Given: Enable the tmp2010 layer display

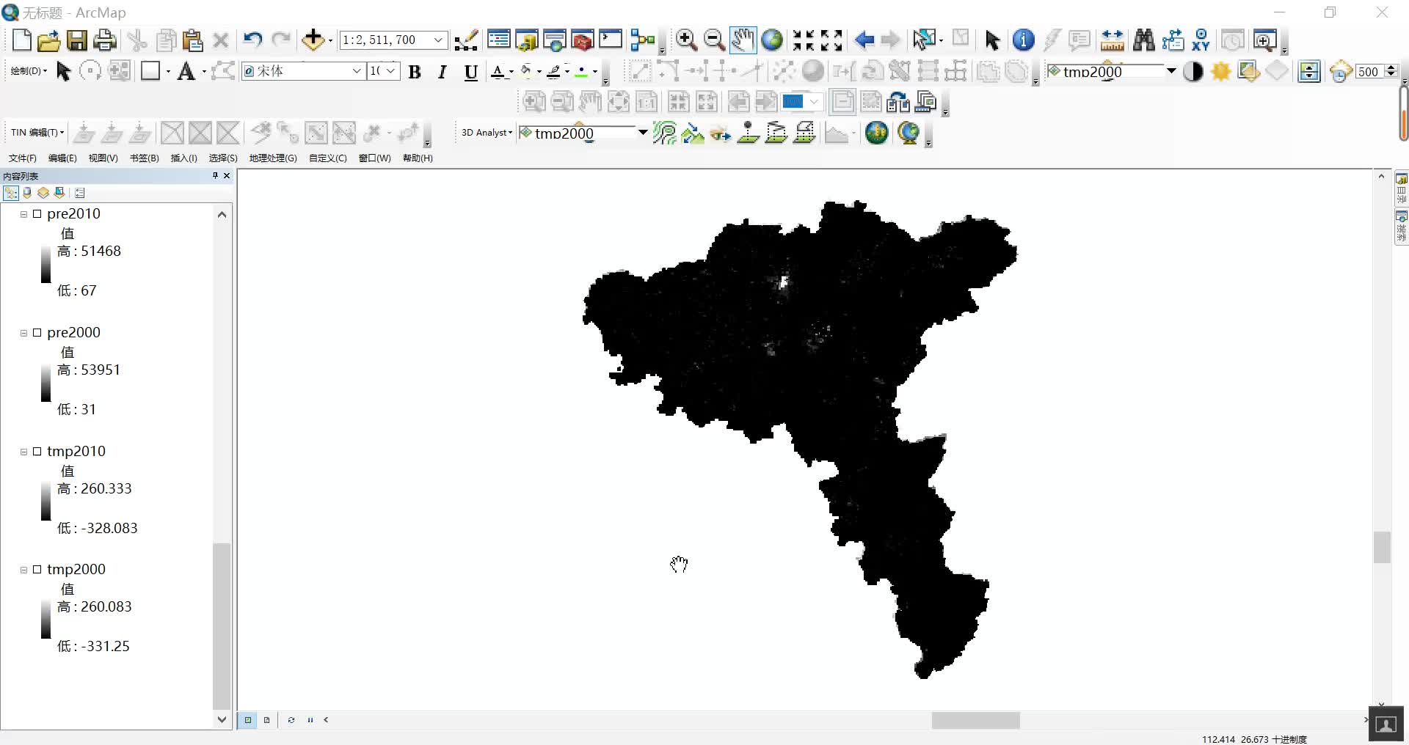Looking at the screenshot, I should click(38, 451).
